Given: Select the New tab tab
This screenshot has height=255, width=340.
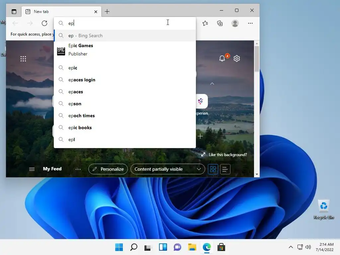Looking at the screenshot, I should click(x=61, y=12).
